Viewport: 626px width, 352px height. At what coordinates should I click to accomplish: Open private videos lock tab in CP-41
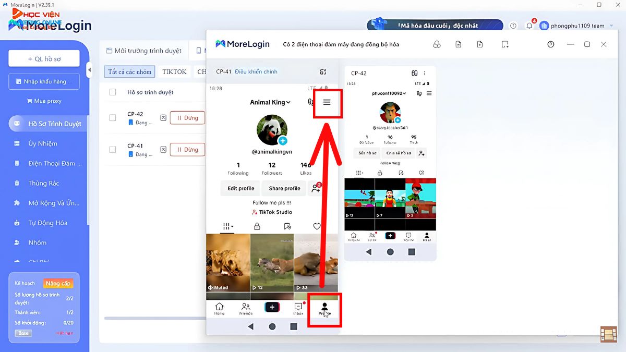click(257, 226)
